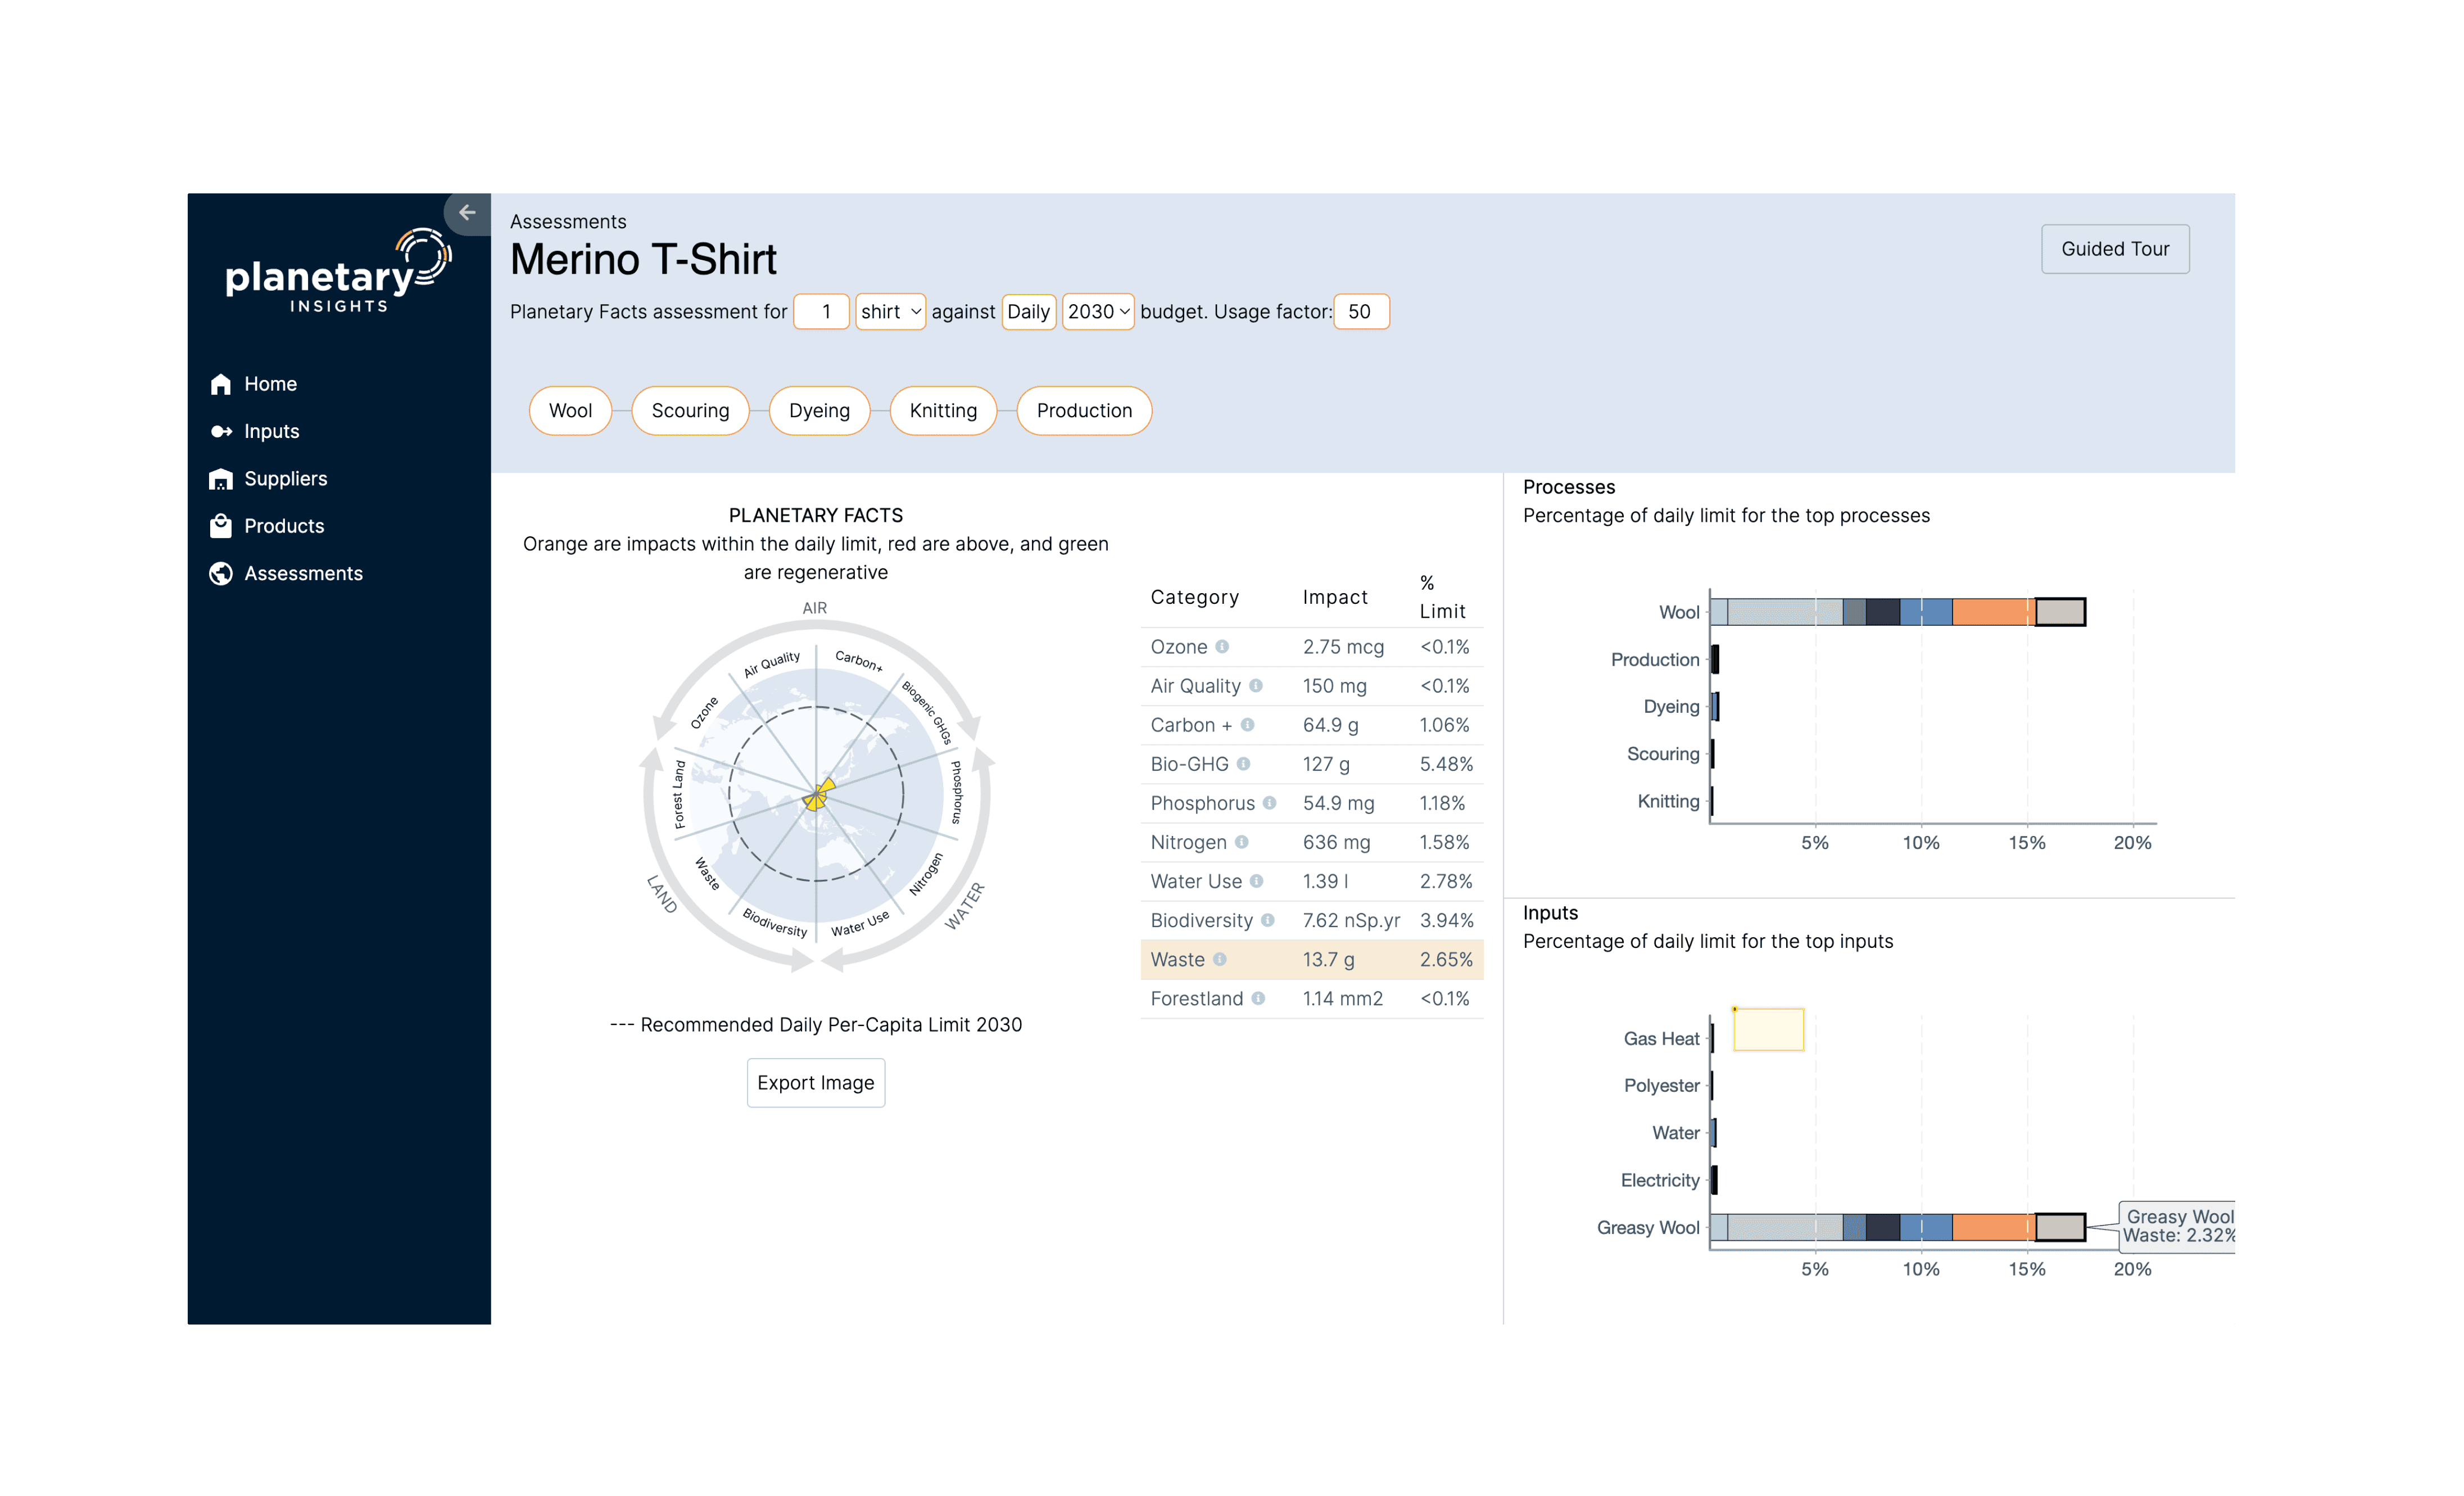
Task: Click the Export Image button
Action: click(x=816, y=1083)
